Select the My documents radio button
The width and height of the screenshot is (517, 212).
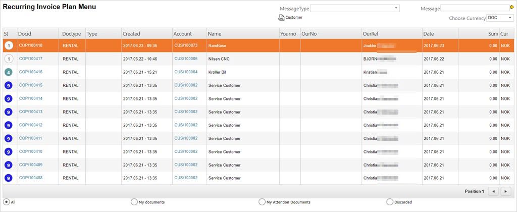point(134,202)
